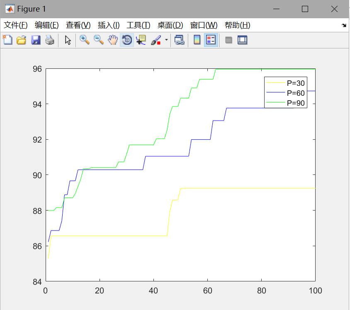Close the Figure 1 window
Image resolution: width=350 pixels, height=310 pixels.
[x=334, y=9]
